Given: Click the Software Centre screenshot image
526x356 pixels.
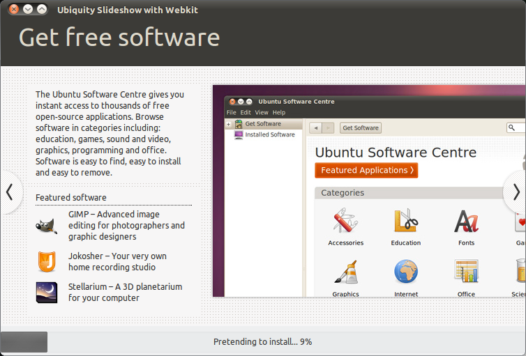Looking at the screenshot, I should [369, 191].
